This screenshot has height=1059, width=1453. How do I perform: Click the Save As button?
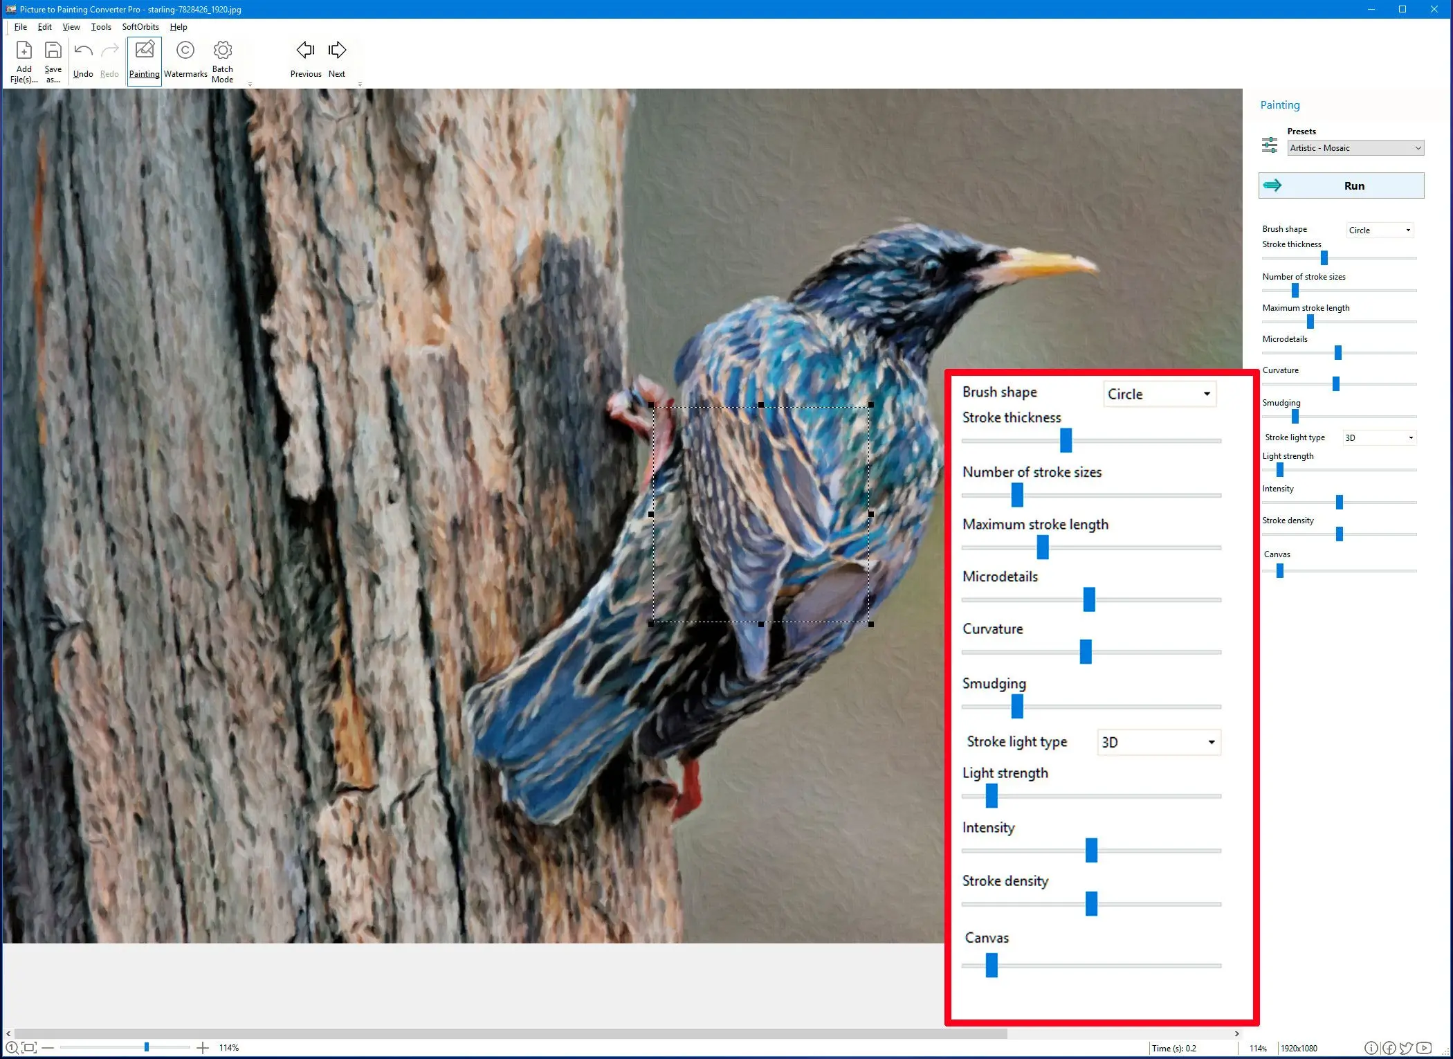pos(52,60)
